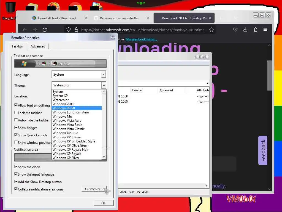The image size is (282, 212).
Task: Click the Customize... button
Action: (94, 189)
